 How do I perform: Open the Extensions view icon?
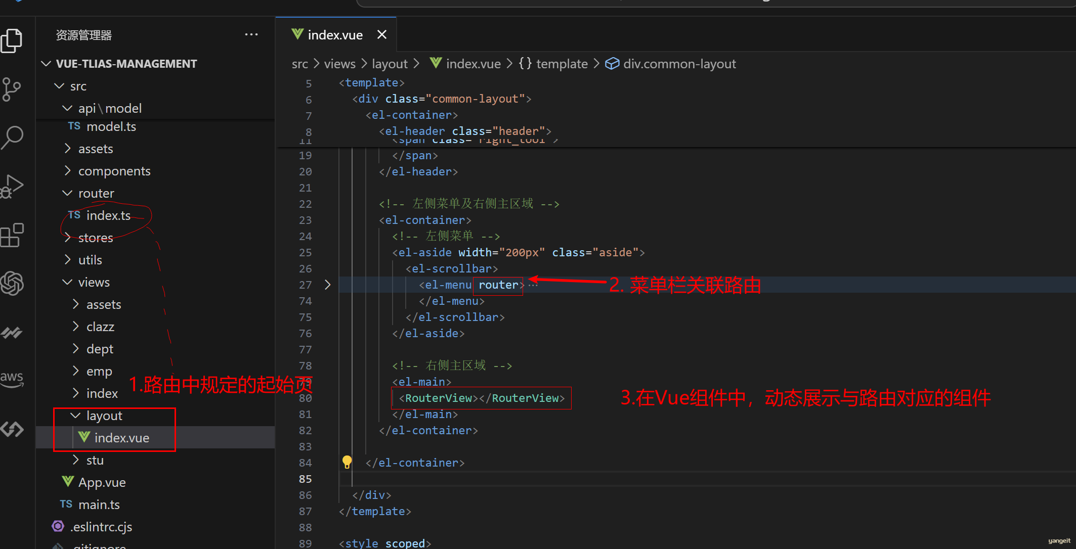click(x=12, y=235)
